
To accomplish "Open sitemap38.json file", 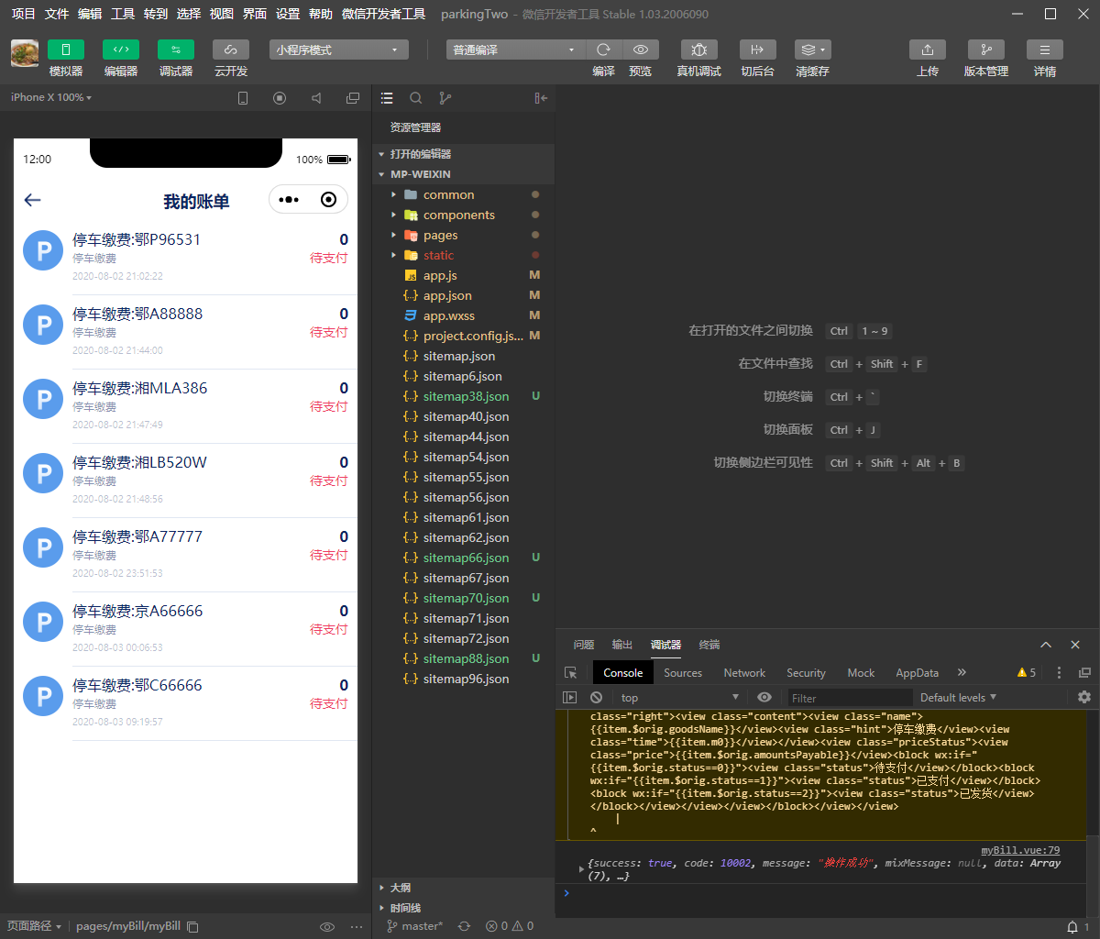I will (x=463, y=396).
